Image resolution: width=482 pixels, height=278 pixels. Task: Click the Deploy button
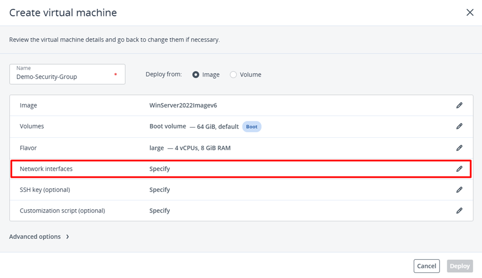[x=460, y=266]
